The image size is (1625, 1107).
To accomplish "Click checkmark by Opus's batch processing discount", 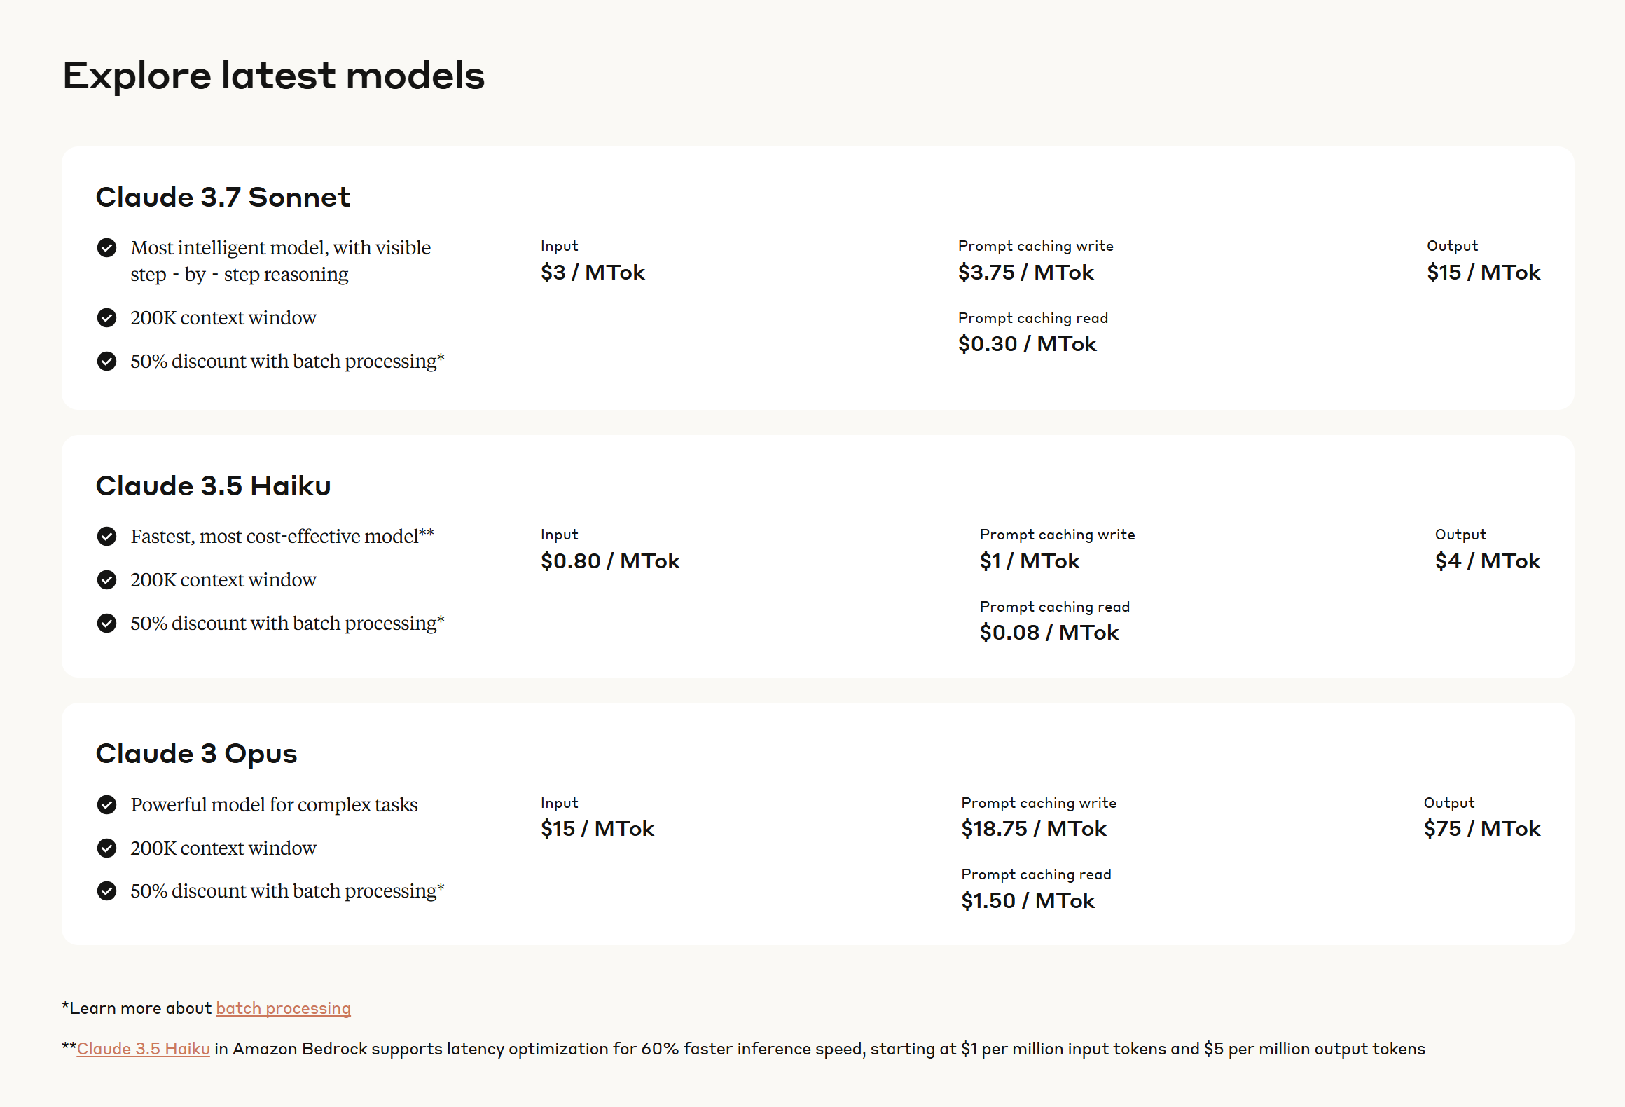I will pos(106,891).
